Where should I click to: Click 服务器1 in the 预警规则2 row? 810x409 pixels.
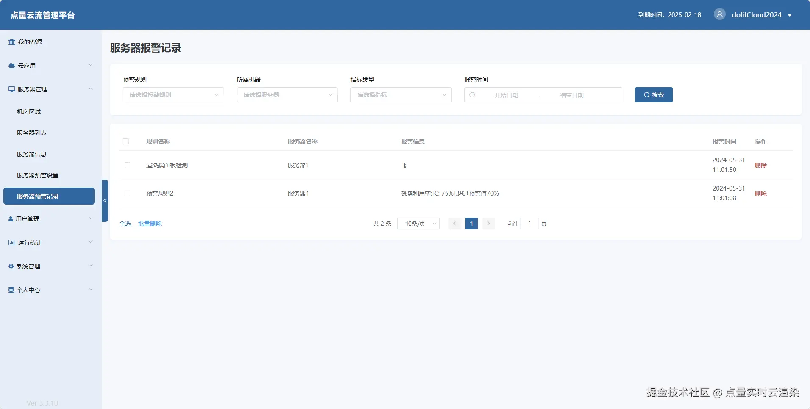[298, 193]
